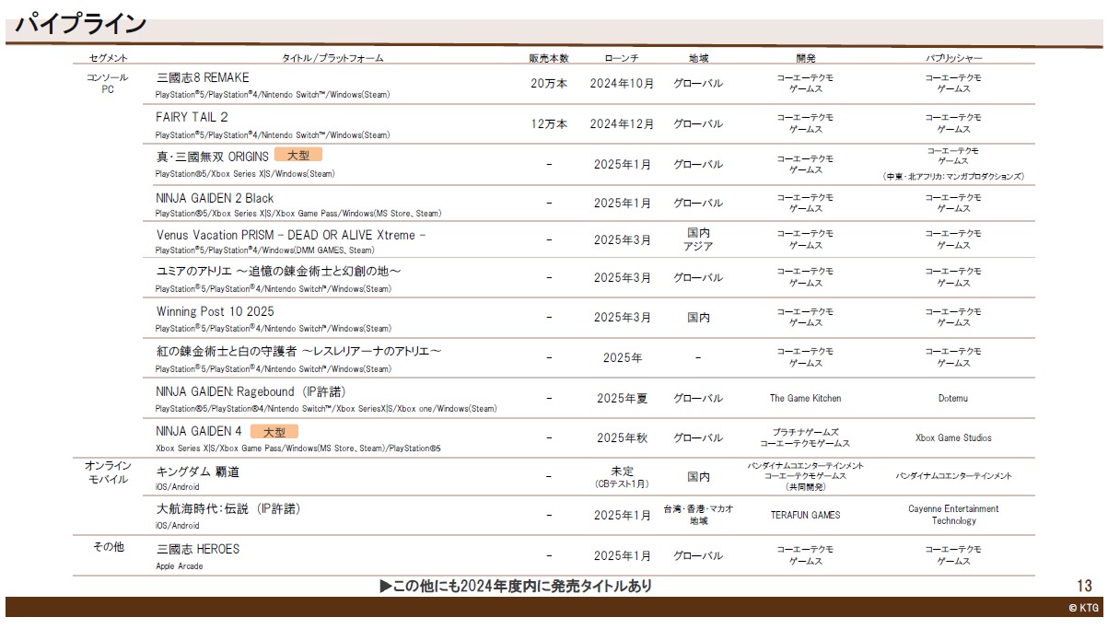Viewport: 1108px width, 629px height.
Task: Click the footer note この他にも2024年度内に発売タイトルあり
Action: 516,586
